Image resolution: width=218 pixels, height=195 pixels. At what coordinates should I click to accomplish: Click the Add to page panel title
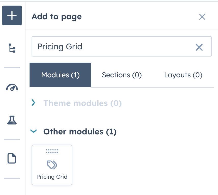(57, 17)
